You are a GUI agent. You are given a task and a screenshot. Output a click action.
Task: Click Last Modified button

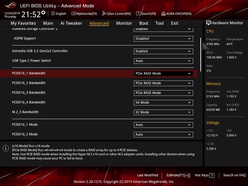148,175
